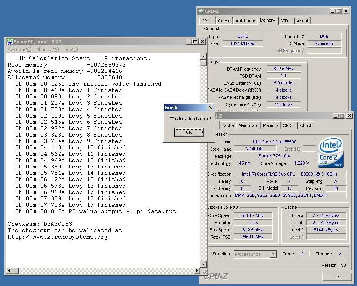This screenshot has height=286, width=357.
Task: Switch to Cache tab in lower CPU-Z window
Action: (227, 125)
